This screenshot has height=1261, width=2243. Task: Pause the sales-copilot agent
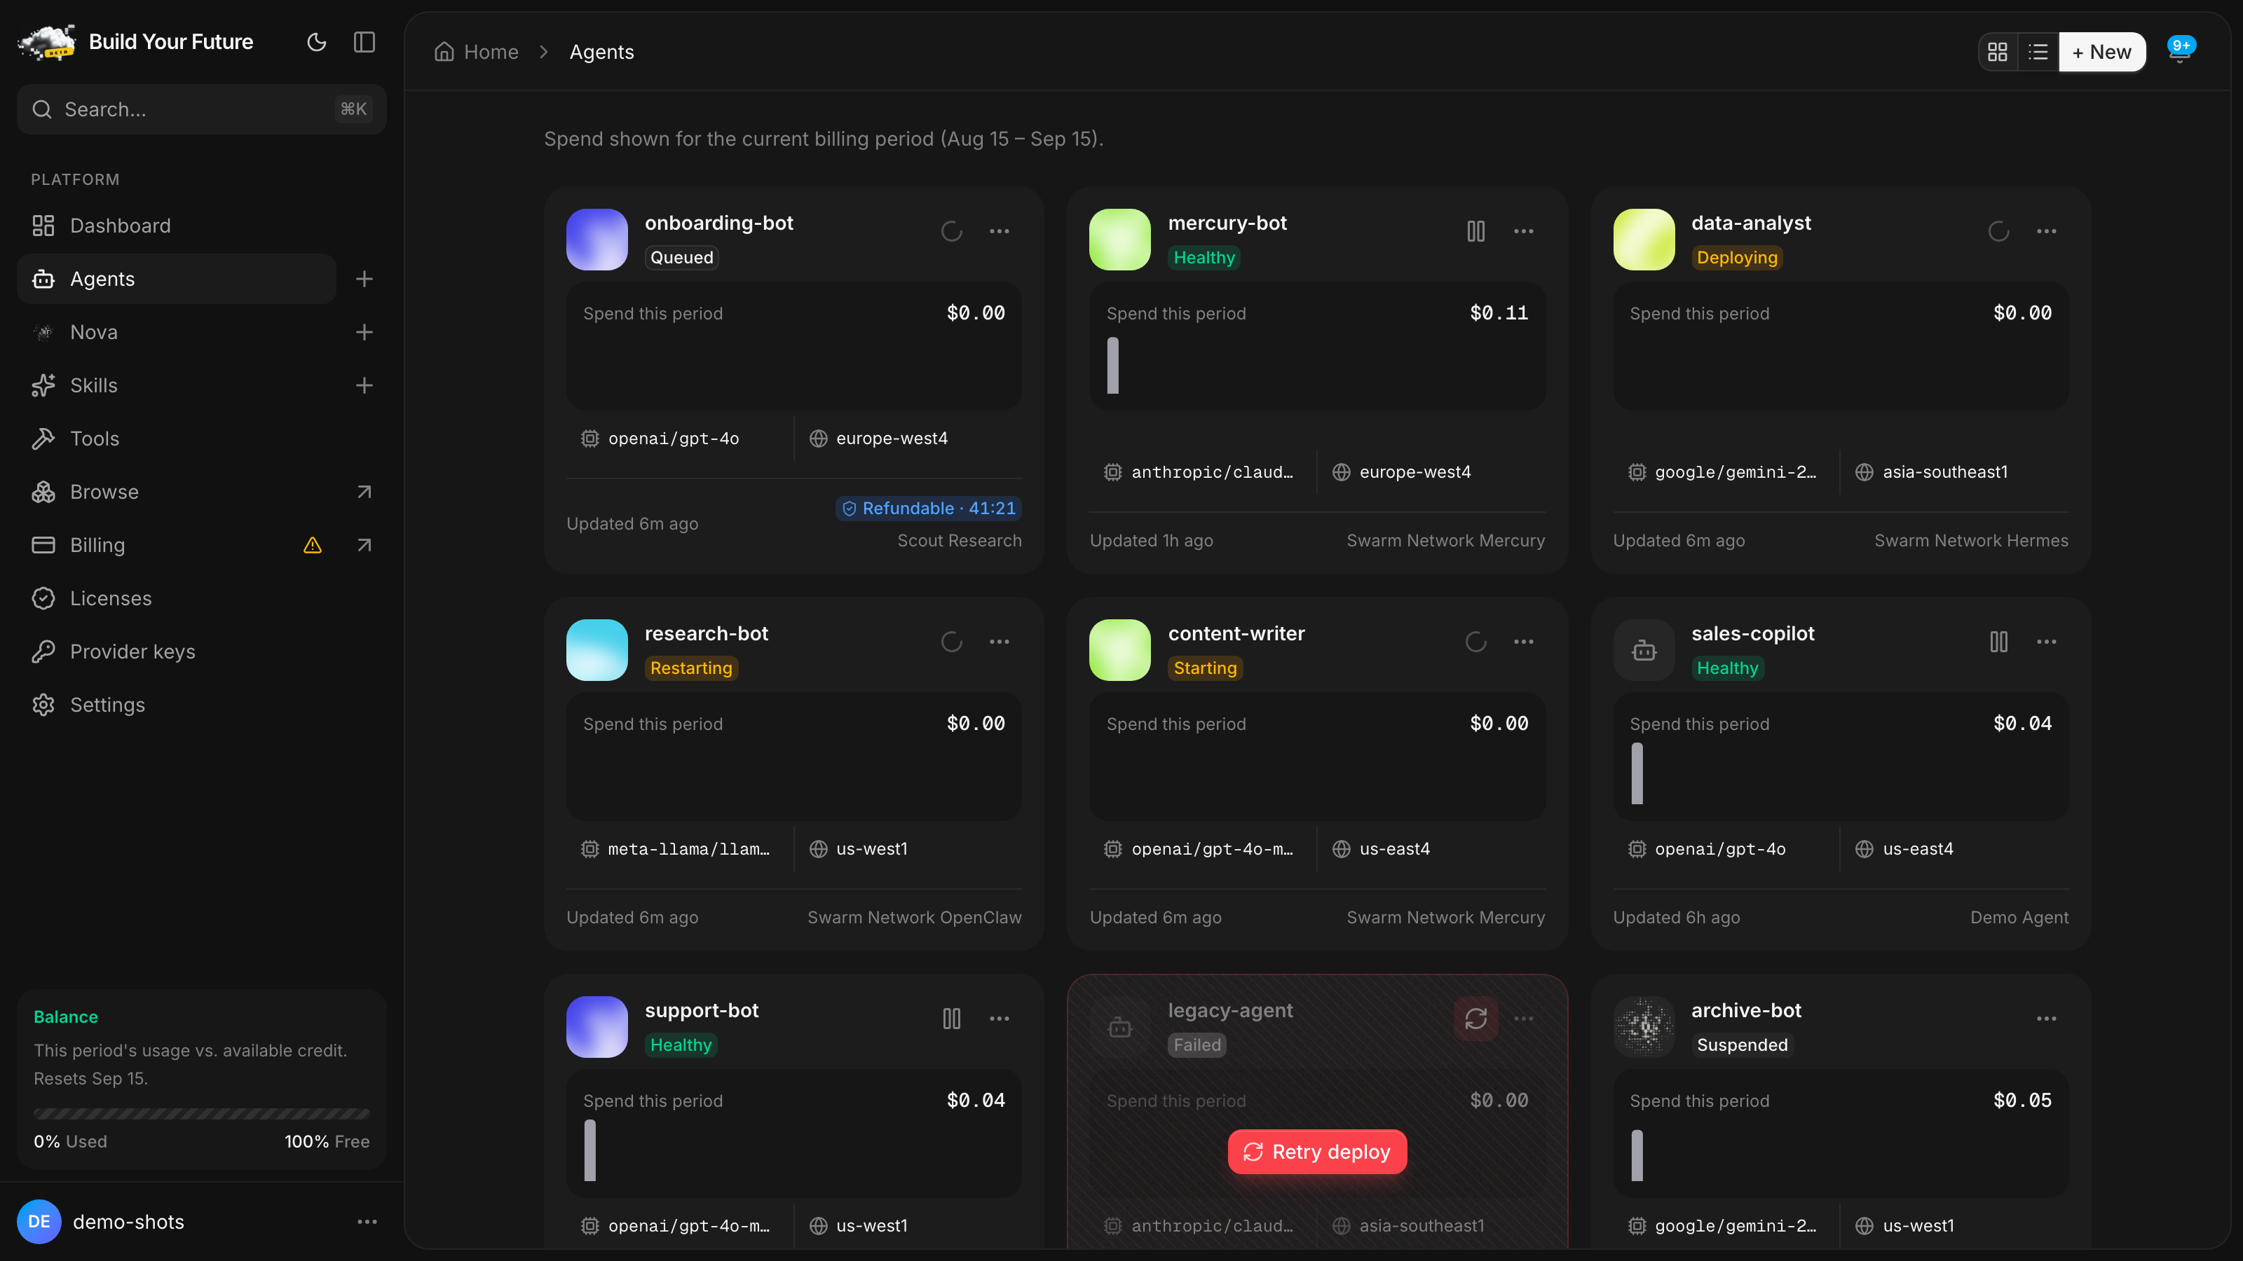tap(1998, 642)
